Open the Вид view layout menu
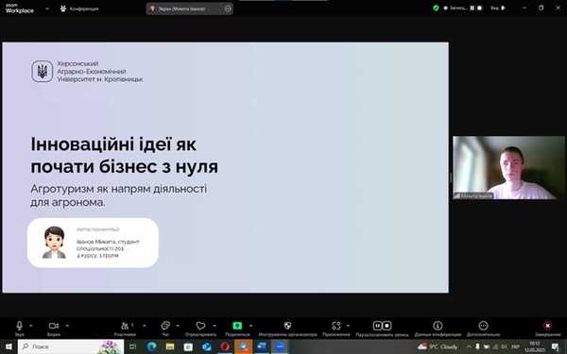Image resolution: width=567 pixels, height=354 pixels. [x=498, y=8]
